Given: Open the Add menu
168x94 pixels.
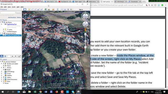Looking at the screenshot, I should 18,7.
